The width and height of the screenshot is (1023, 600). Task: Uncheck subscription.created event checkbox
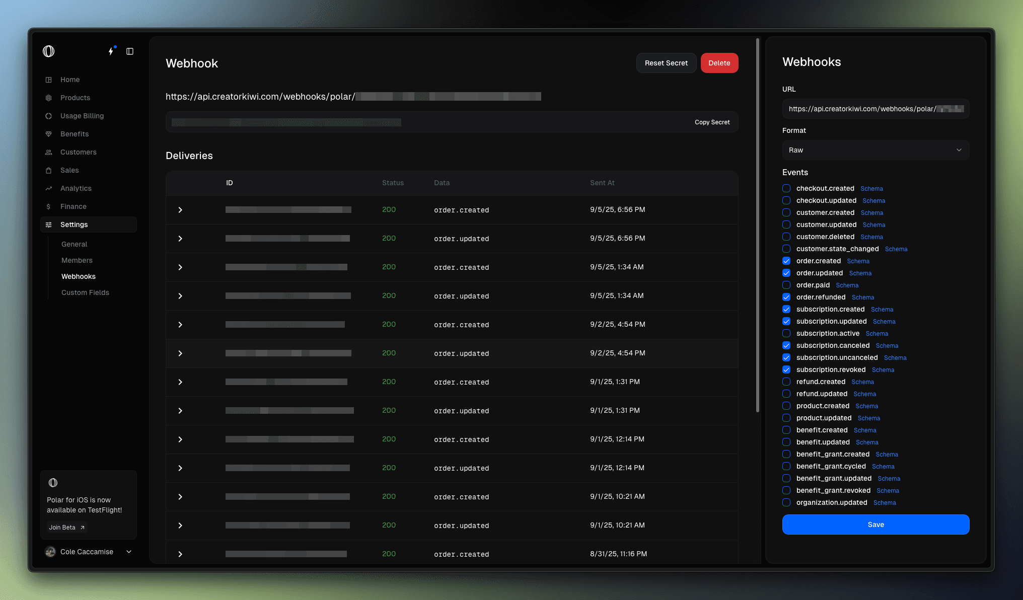(786, 309)
